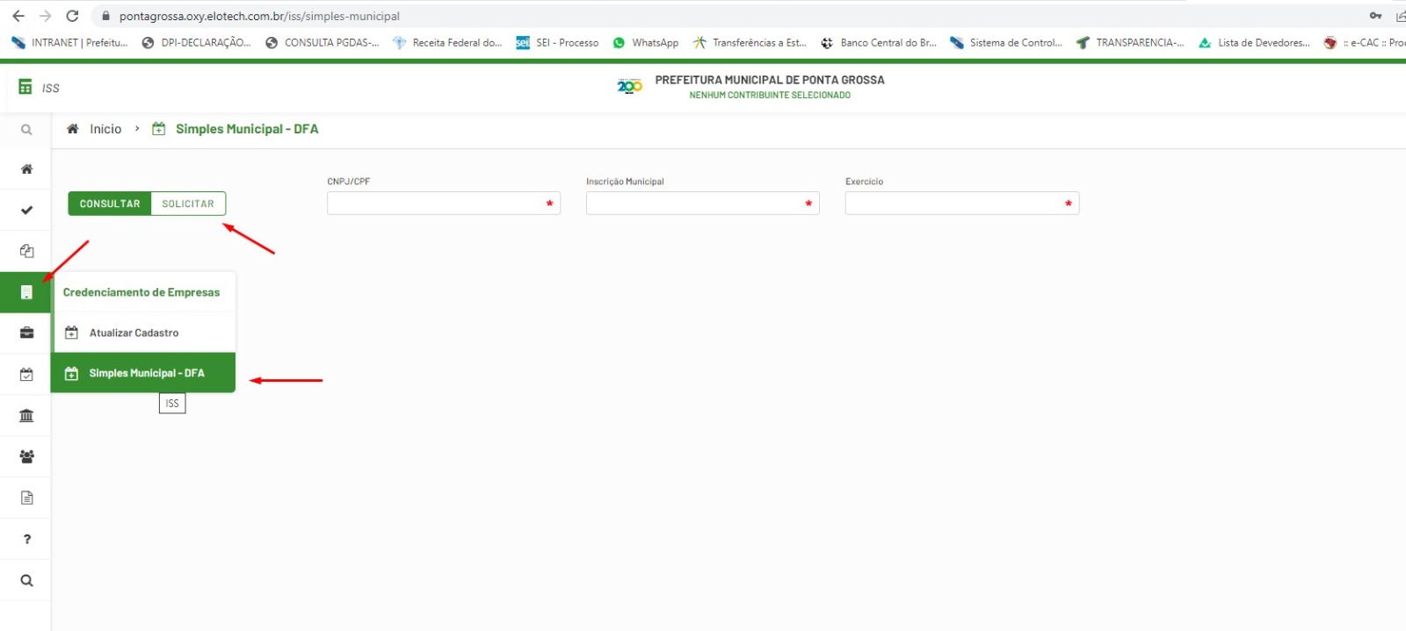Open the WhatsApp bookmark
1406x631 pixels.
(x=646, y=42)
